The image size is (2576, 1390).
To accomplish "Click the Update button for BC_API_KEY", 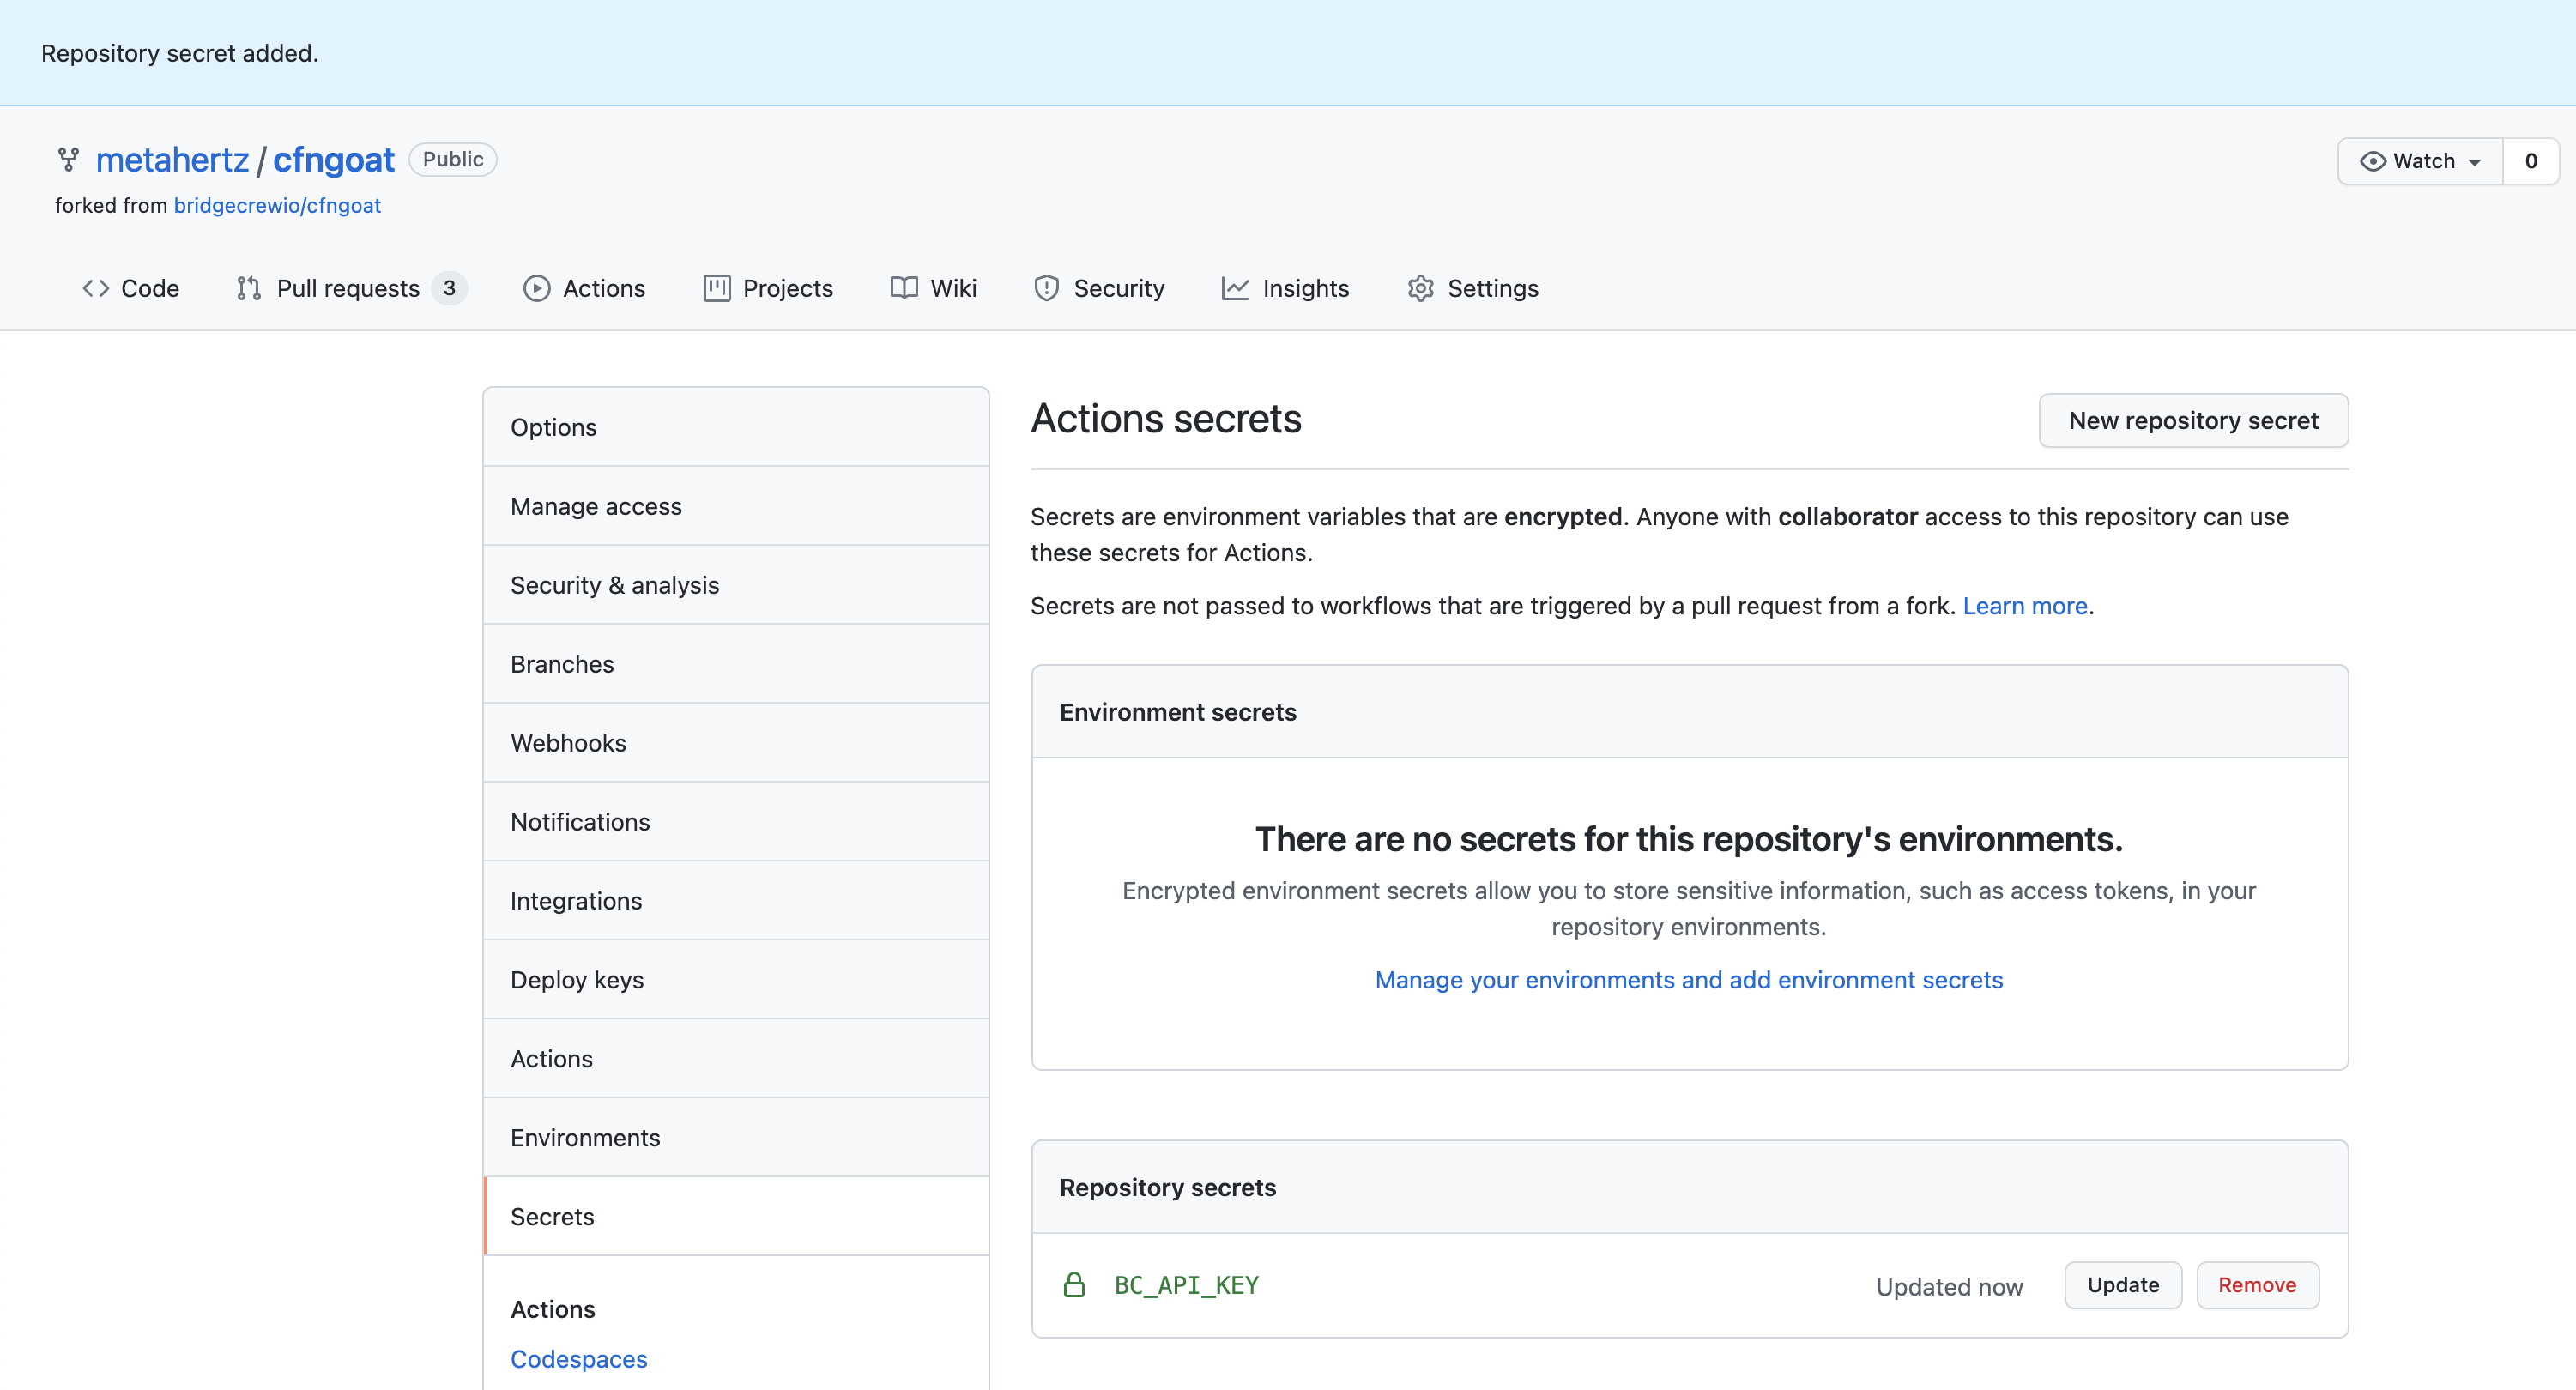I will [x=2122, y=1284].
